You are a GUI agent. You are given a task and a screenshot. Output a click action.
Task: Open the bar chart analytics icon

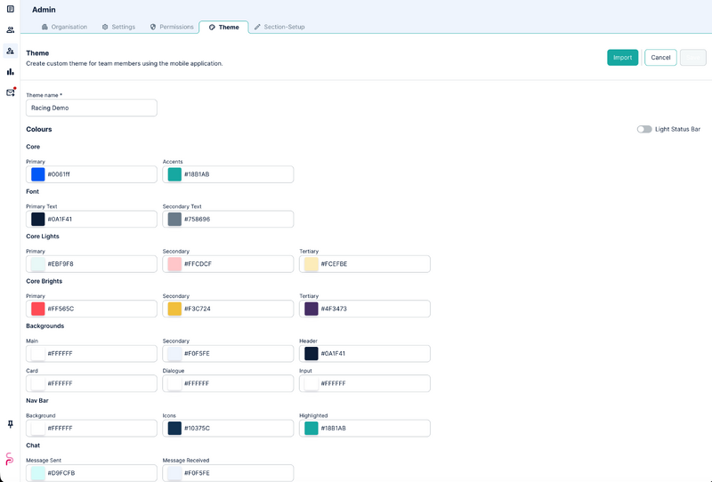11,72
